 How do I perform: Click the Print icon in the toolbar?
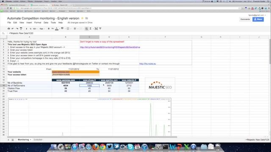(8, 29)
